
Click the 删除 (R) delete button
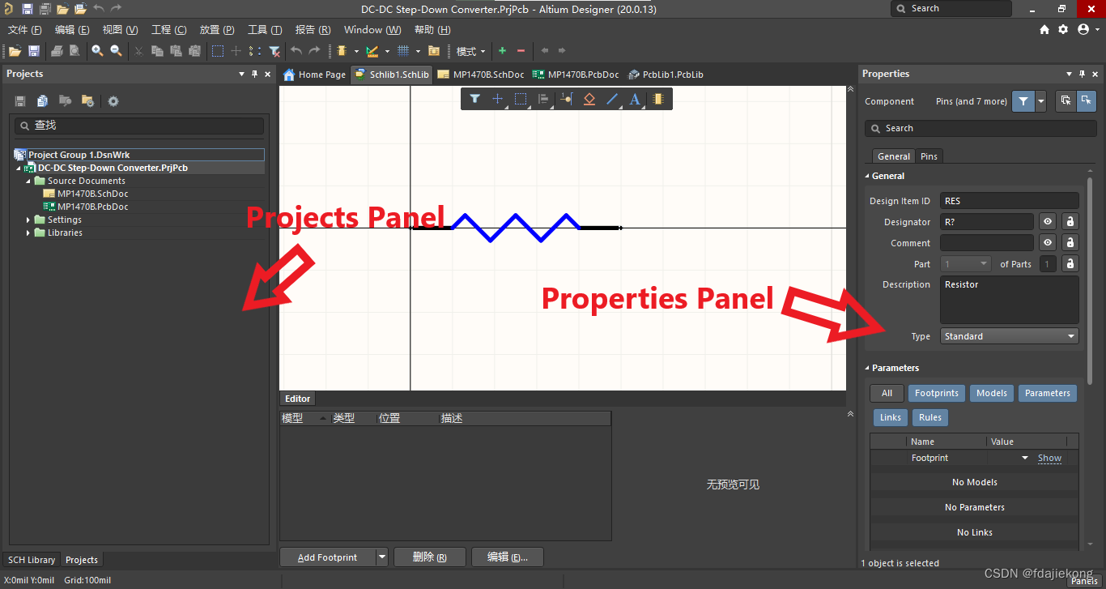430,557
